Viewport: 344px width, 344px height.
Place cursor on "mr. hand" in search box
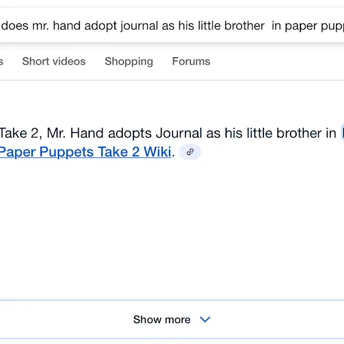pyautogui.click(x=57, y=26)
